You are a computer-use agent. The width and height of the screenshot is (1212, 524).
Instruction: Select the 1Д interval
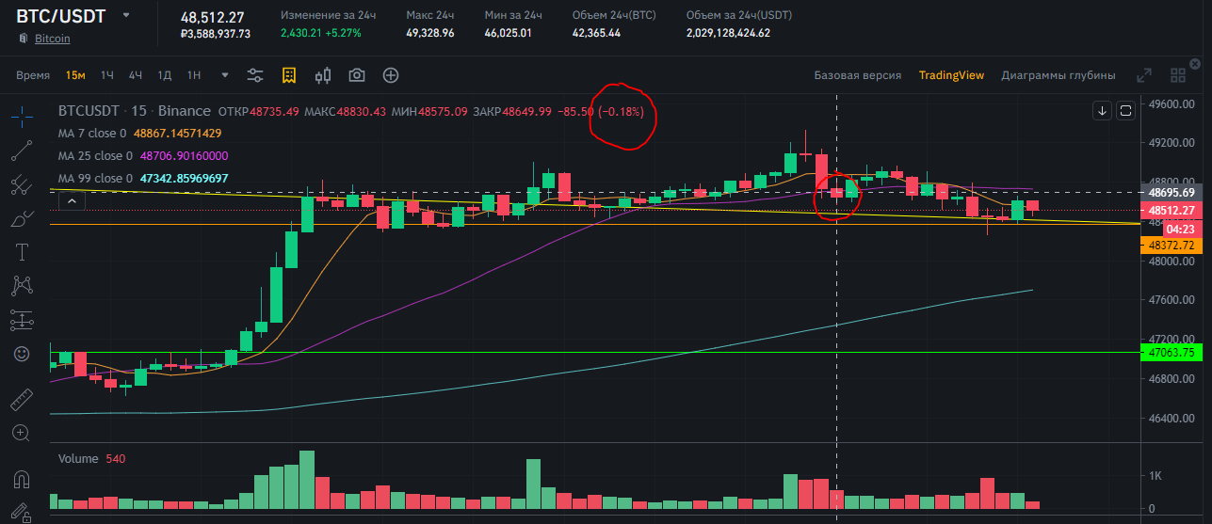coord(165,75)
